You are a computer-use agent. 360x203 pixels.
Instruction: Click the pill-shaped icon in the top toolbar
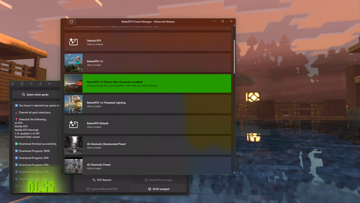pyautogui.click(x=49, y=84)
